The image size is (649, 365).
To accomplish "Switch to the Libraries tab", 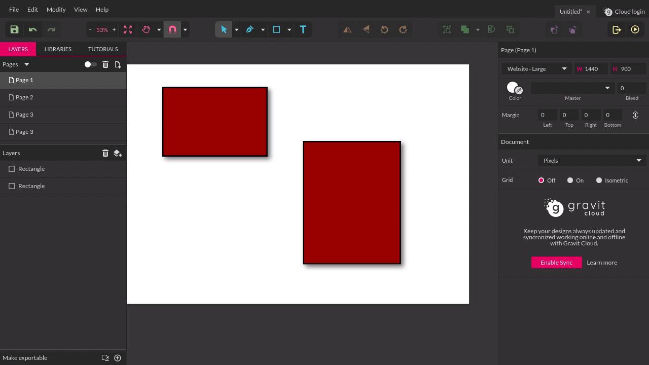I will coord(58,49).
